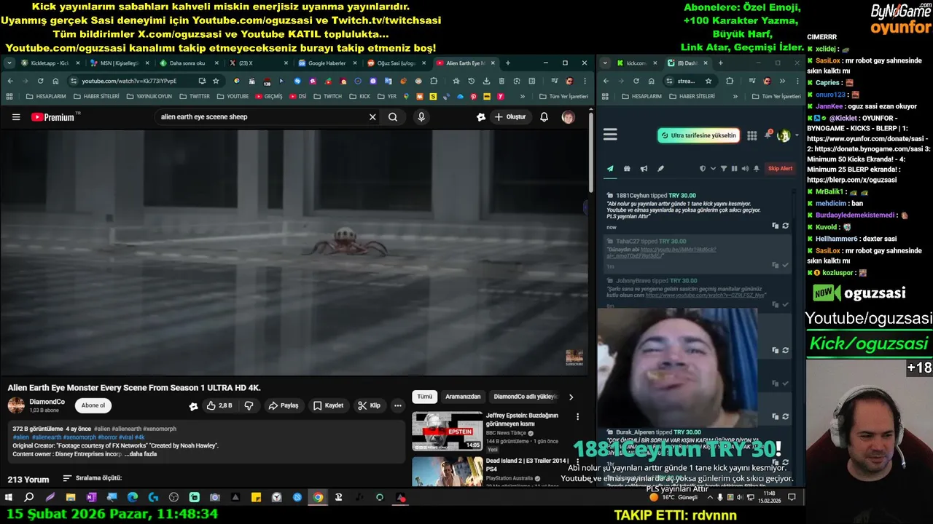
Task: Click the shield moderation icon in dashboard
Action: click(x=703, y=169)
